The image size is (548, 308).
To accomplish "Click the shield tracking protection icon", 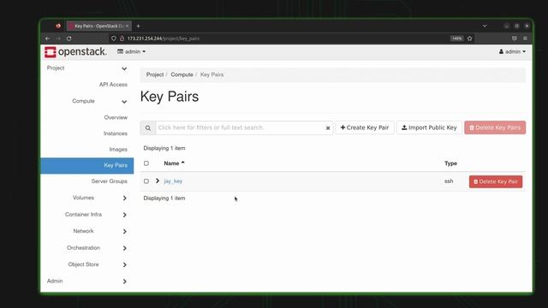I will coord(114,38).
